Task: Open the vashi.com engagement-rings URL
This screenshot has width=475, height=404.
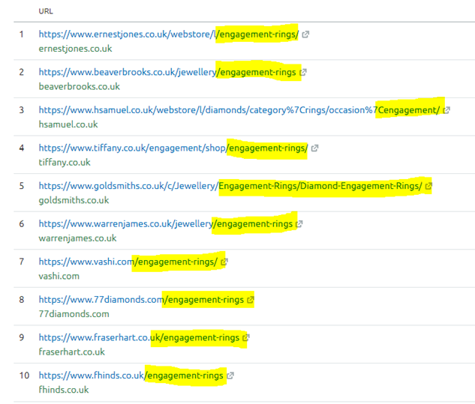Action: [128, 262]
